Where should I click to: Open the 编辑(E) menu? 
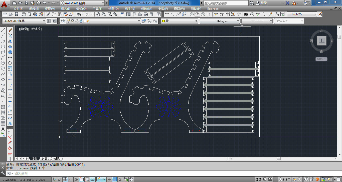(34, 9)
